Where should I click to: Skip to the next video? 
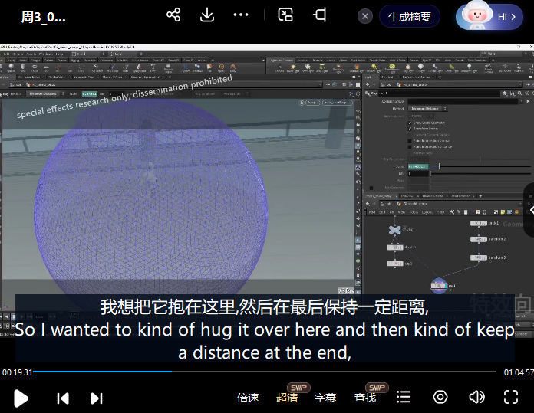tap(97, 398)
